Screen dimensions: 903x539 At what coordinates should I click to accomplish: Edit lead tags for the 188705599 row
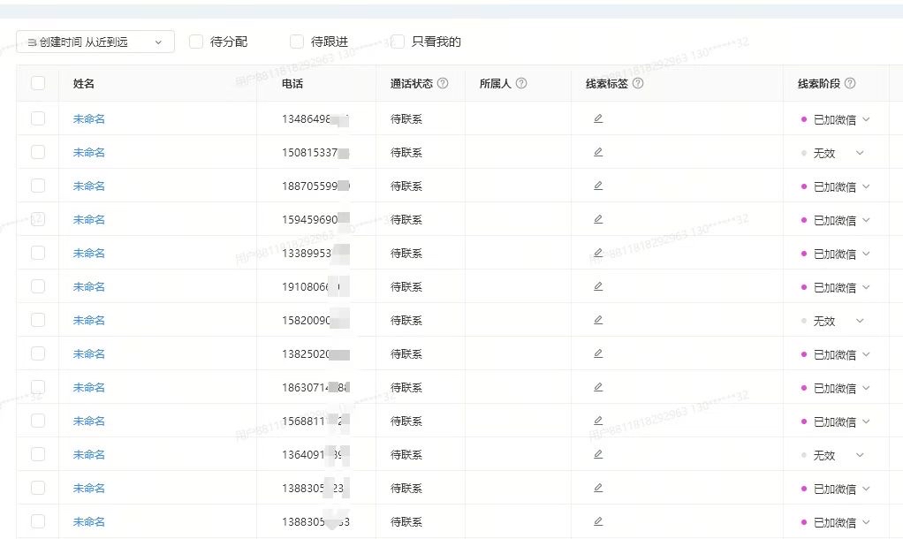click(x=598, y=186)
